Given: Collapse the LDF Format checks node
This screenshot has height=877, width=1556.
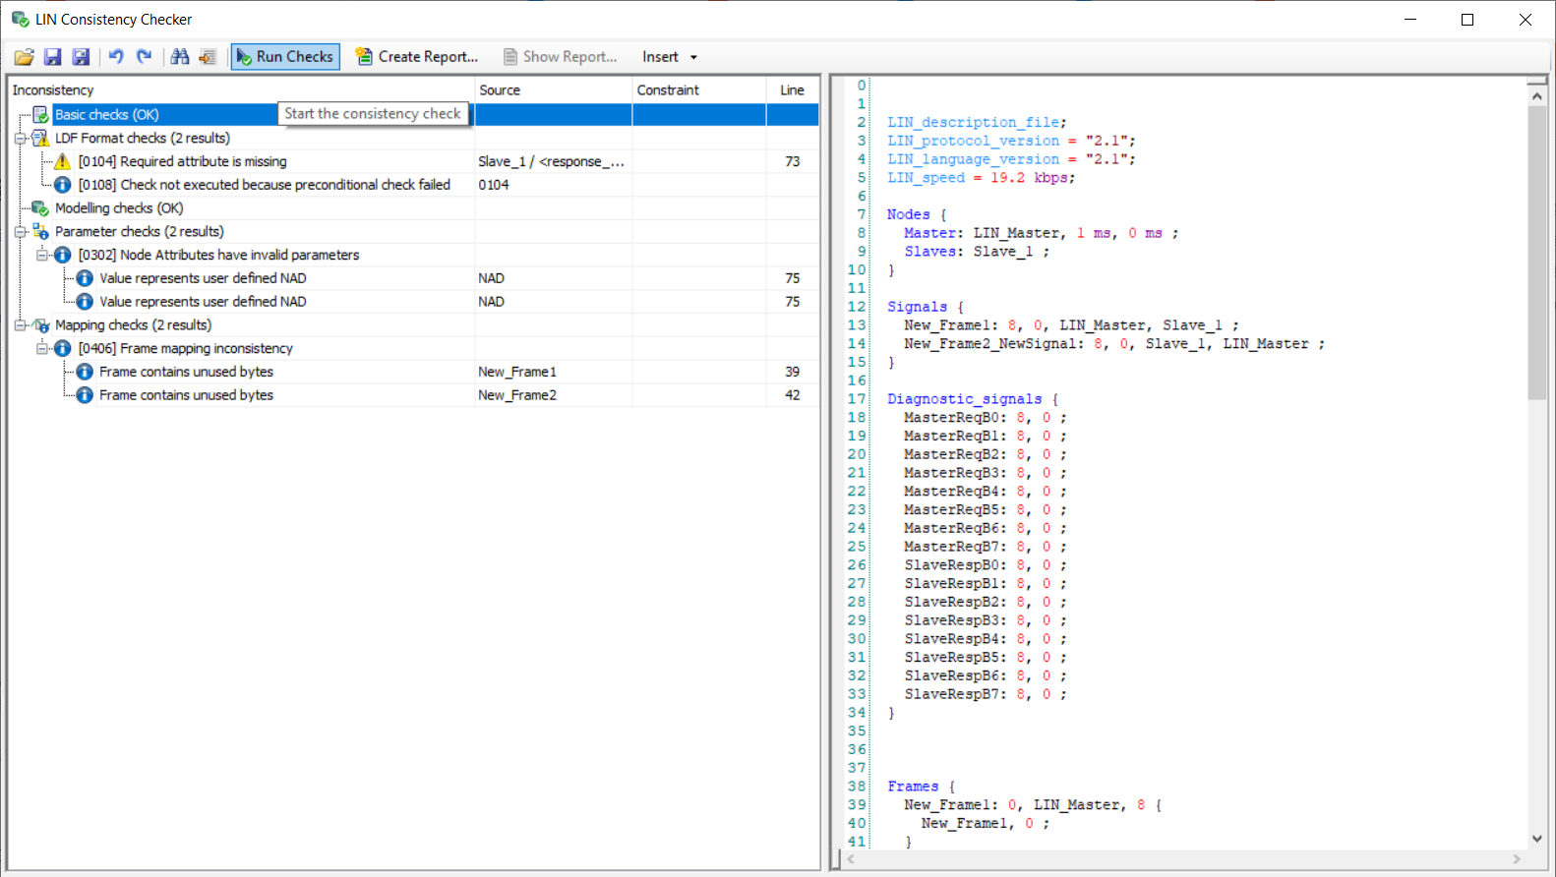Looking at the screenshot, I should click(x=20, y=139).
